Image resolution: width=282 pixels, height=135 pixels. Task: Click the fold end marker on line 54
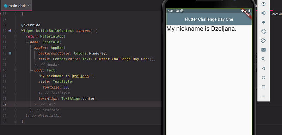coord(16,116)
